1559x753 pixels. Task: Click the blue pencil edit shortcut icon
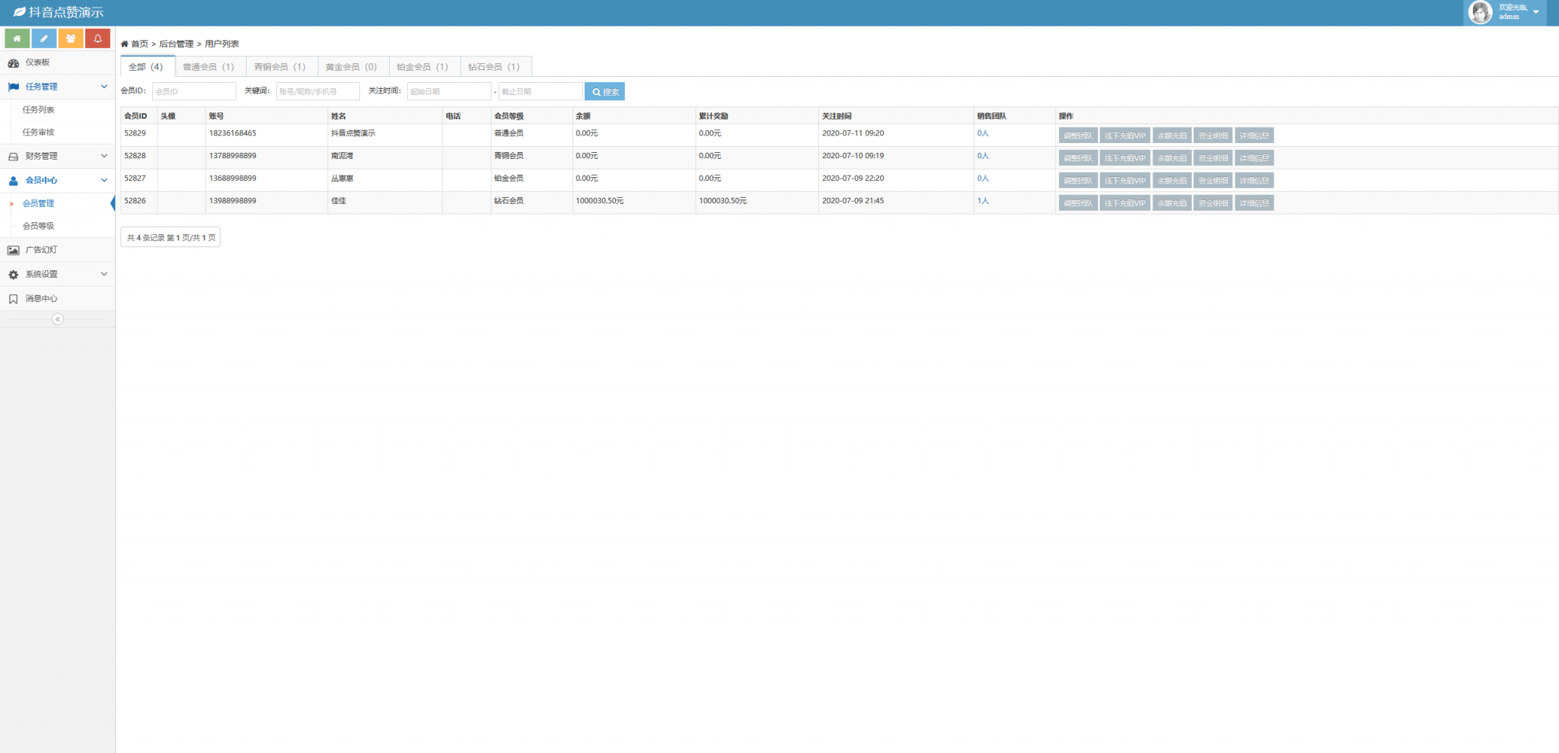point(43,38)
